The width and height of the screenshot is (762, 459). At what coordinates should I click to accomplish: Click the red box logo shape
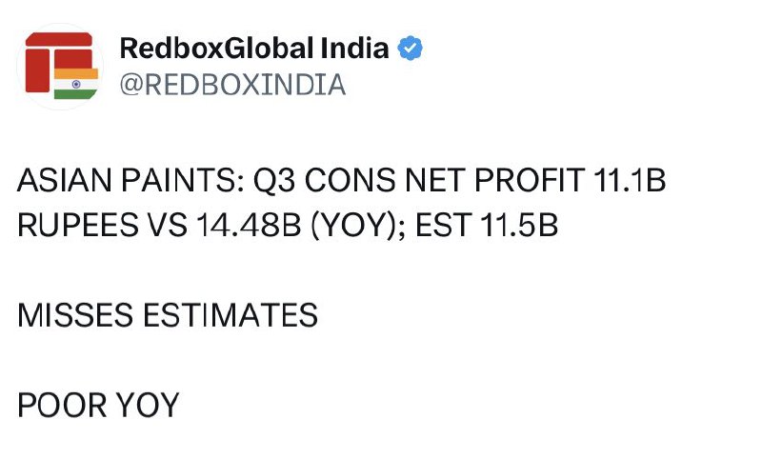pyautogui.click(x=58, y=62)
